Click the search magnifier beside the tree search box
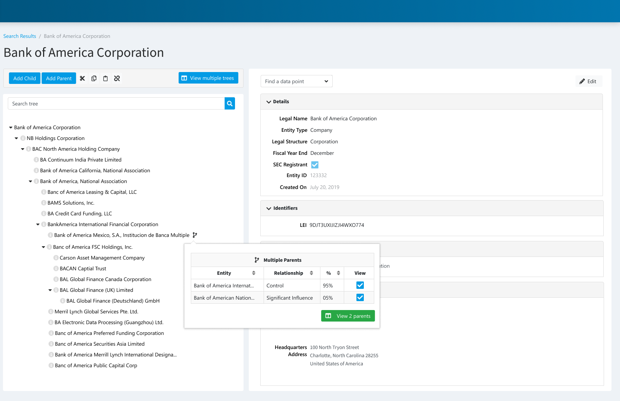The height and width of the screenshot is (401, 620). click(229, 104)
